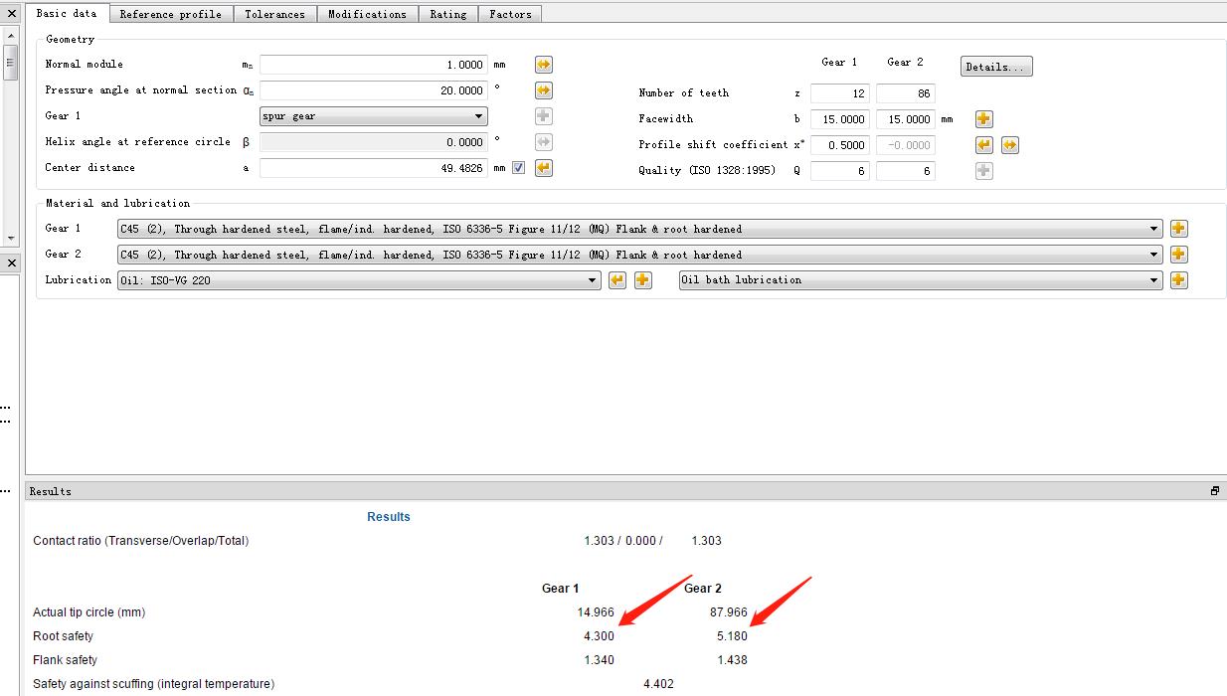
Task: Open the spur gear type dropdown
Action: (x=374, y=116)
